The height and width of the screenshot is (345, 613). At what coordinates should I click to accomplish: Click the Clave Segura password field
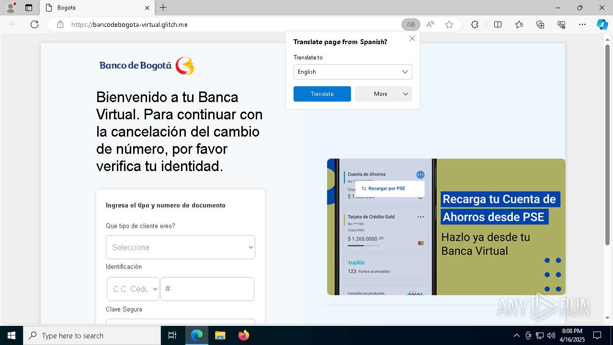click(181, 321)
